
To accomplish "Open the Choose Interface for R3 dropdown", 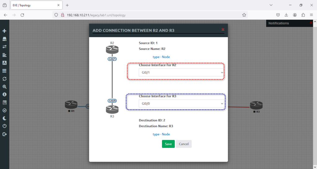I will click(x=181, y=103).
